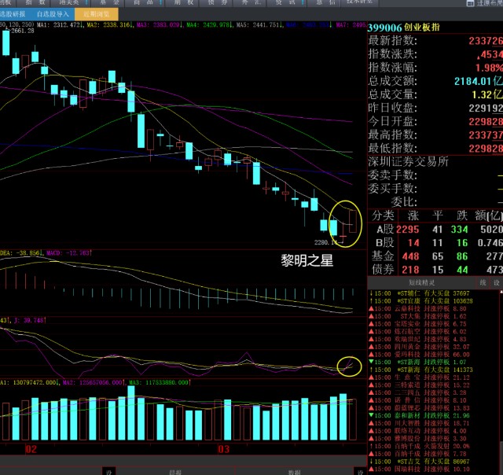This screenshot has height=475, width=503.
Task: Select the 基金 category row
Action: (384, 256)
